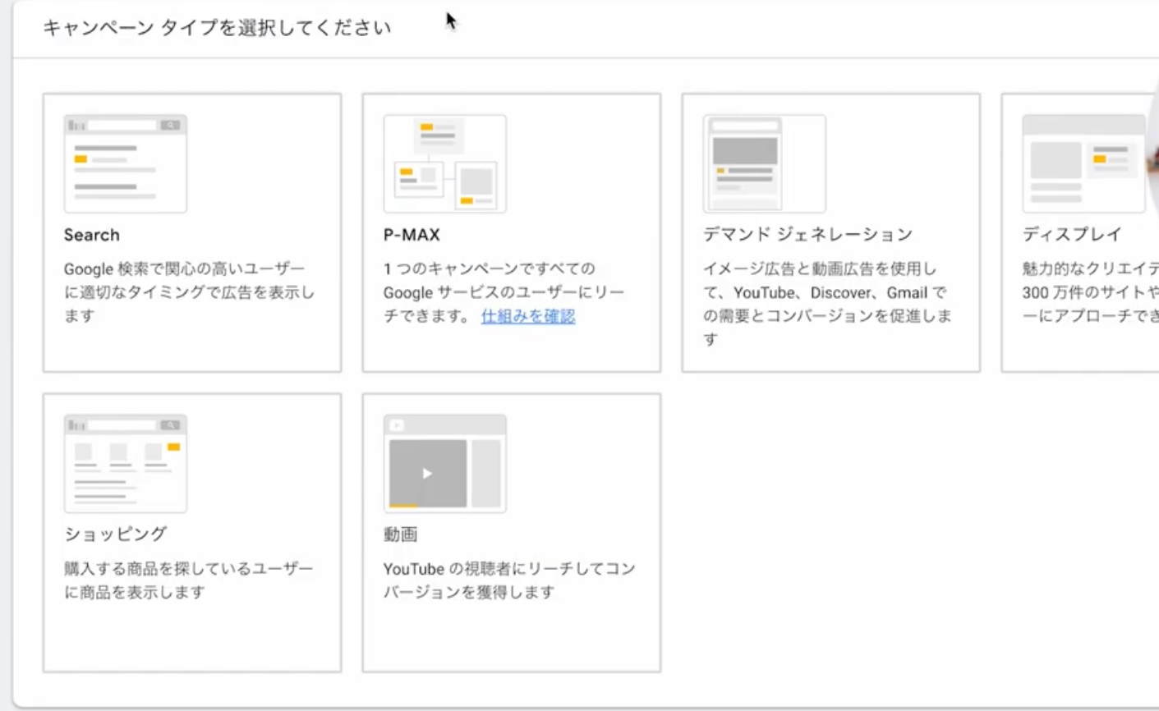This screenshot has width=1159, height=711.
Task: Click the Google 検索 description text in Search card
Action: [x=189, y=292]
